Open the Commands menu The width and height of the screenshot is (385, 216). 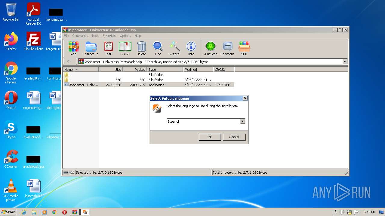coord(80,36)
